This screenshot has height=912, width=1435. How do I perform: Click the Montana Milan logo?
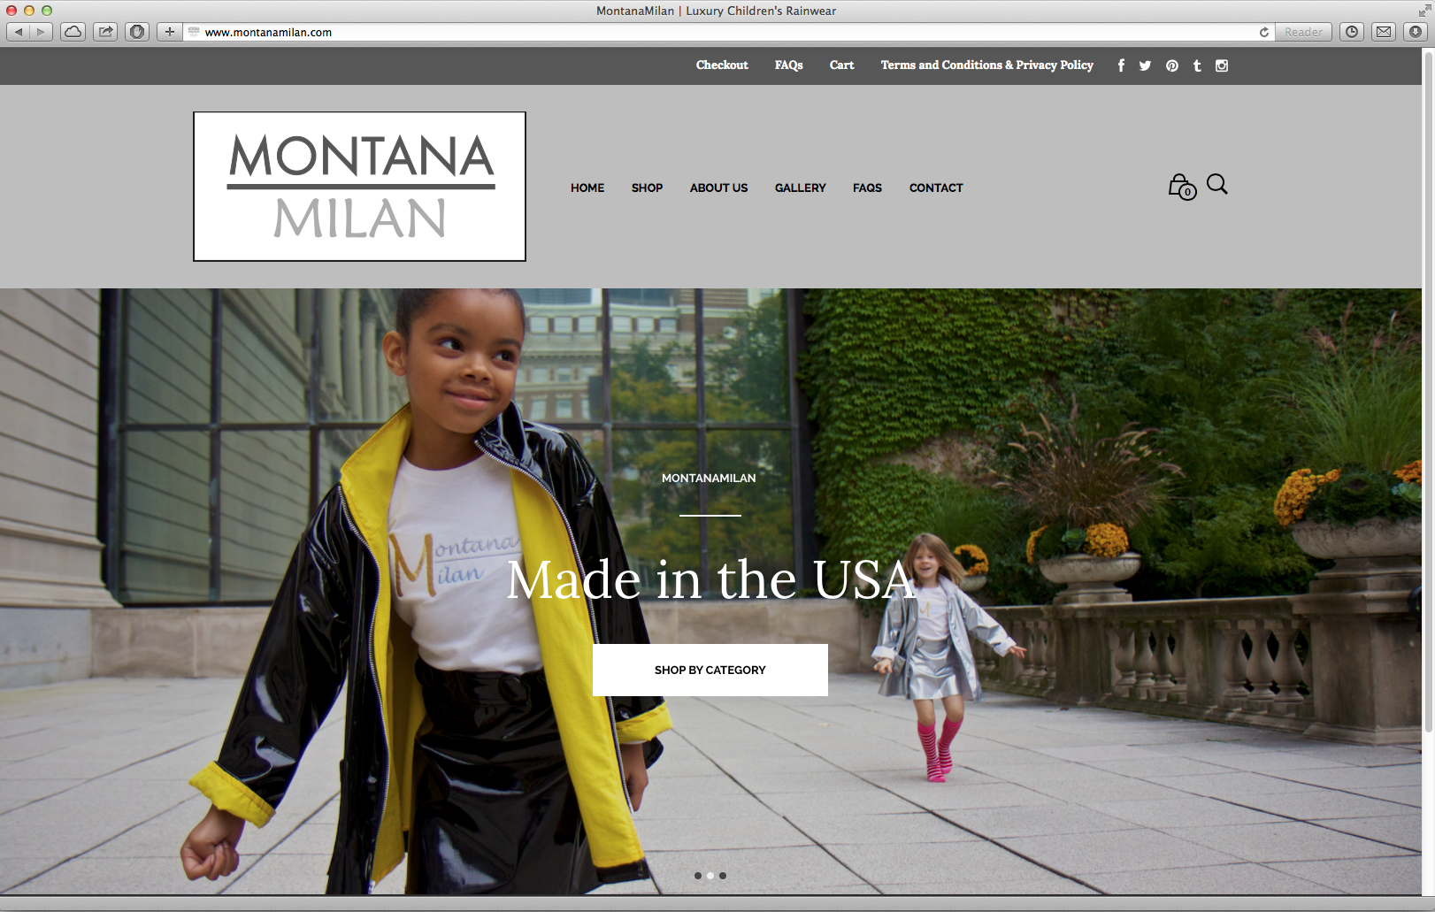tap(359, 187)
